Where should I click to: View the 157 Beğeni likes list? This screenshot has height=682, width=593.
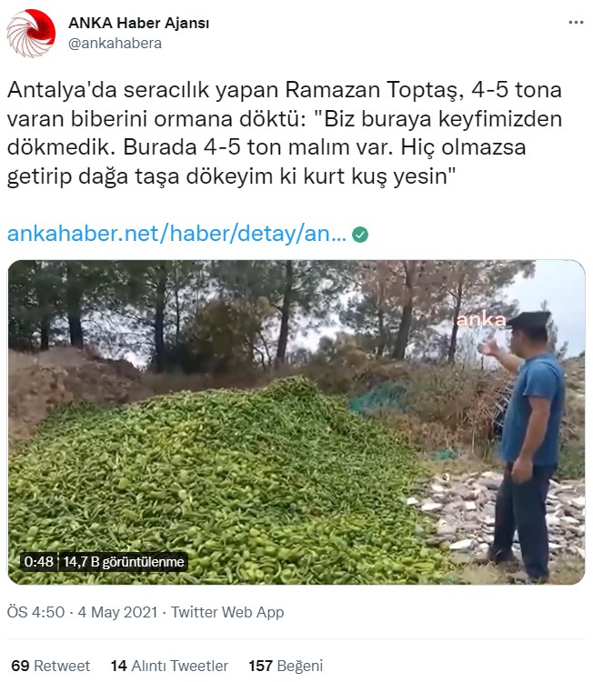pos(286,666)
